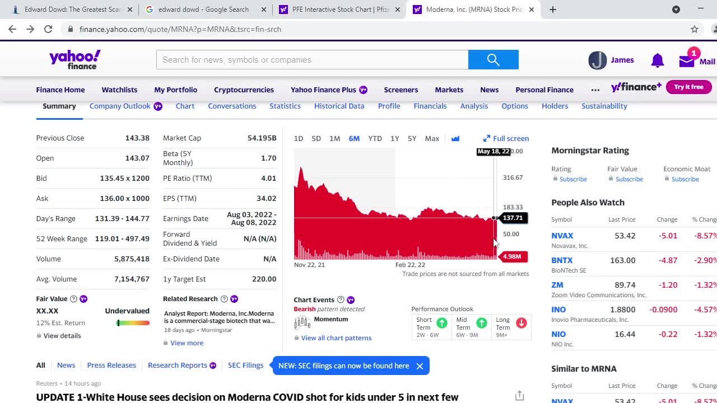Click the browser address bar URL
The height and width of the screenshot is (403, 717).
click(x=180, y=29)
